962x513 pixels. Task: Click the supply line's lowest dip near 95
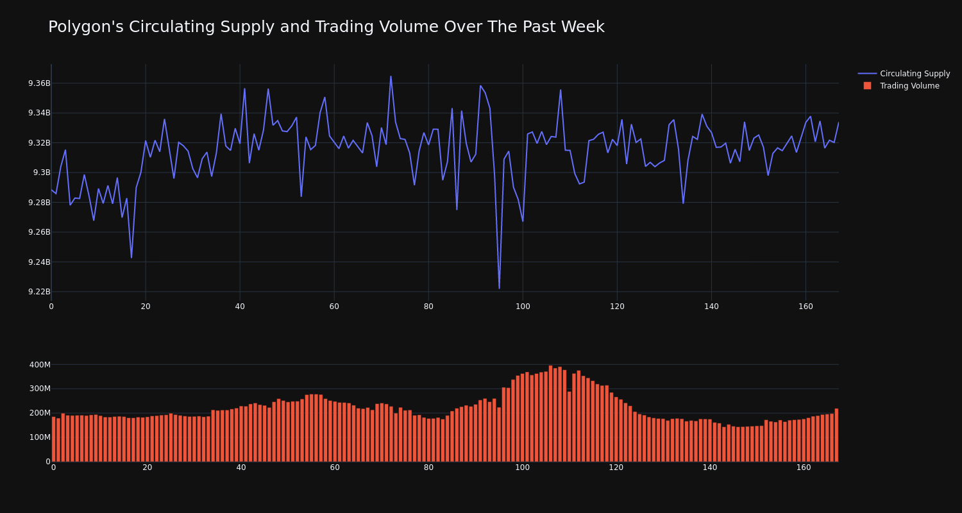tap(499, 288)
